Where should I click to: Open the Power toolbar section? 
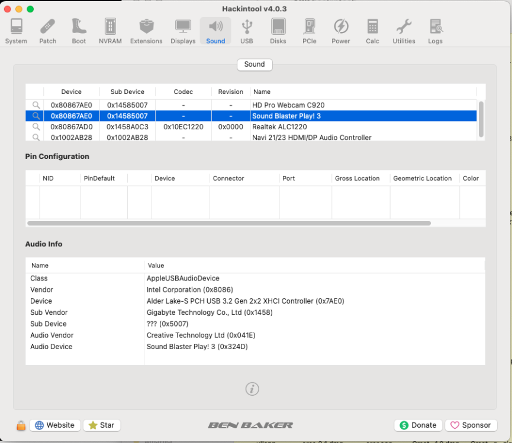[x=340, y=31]
